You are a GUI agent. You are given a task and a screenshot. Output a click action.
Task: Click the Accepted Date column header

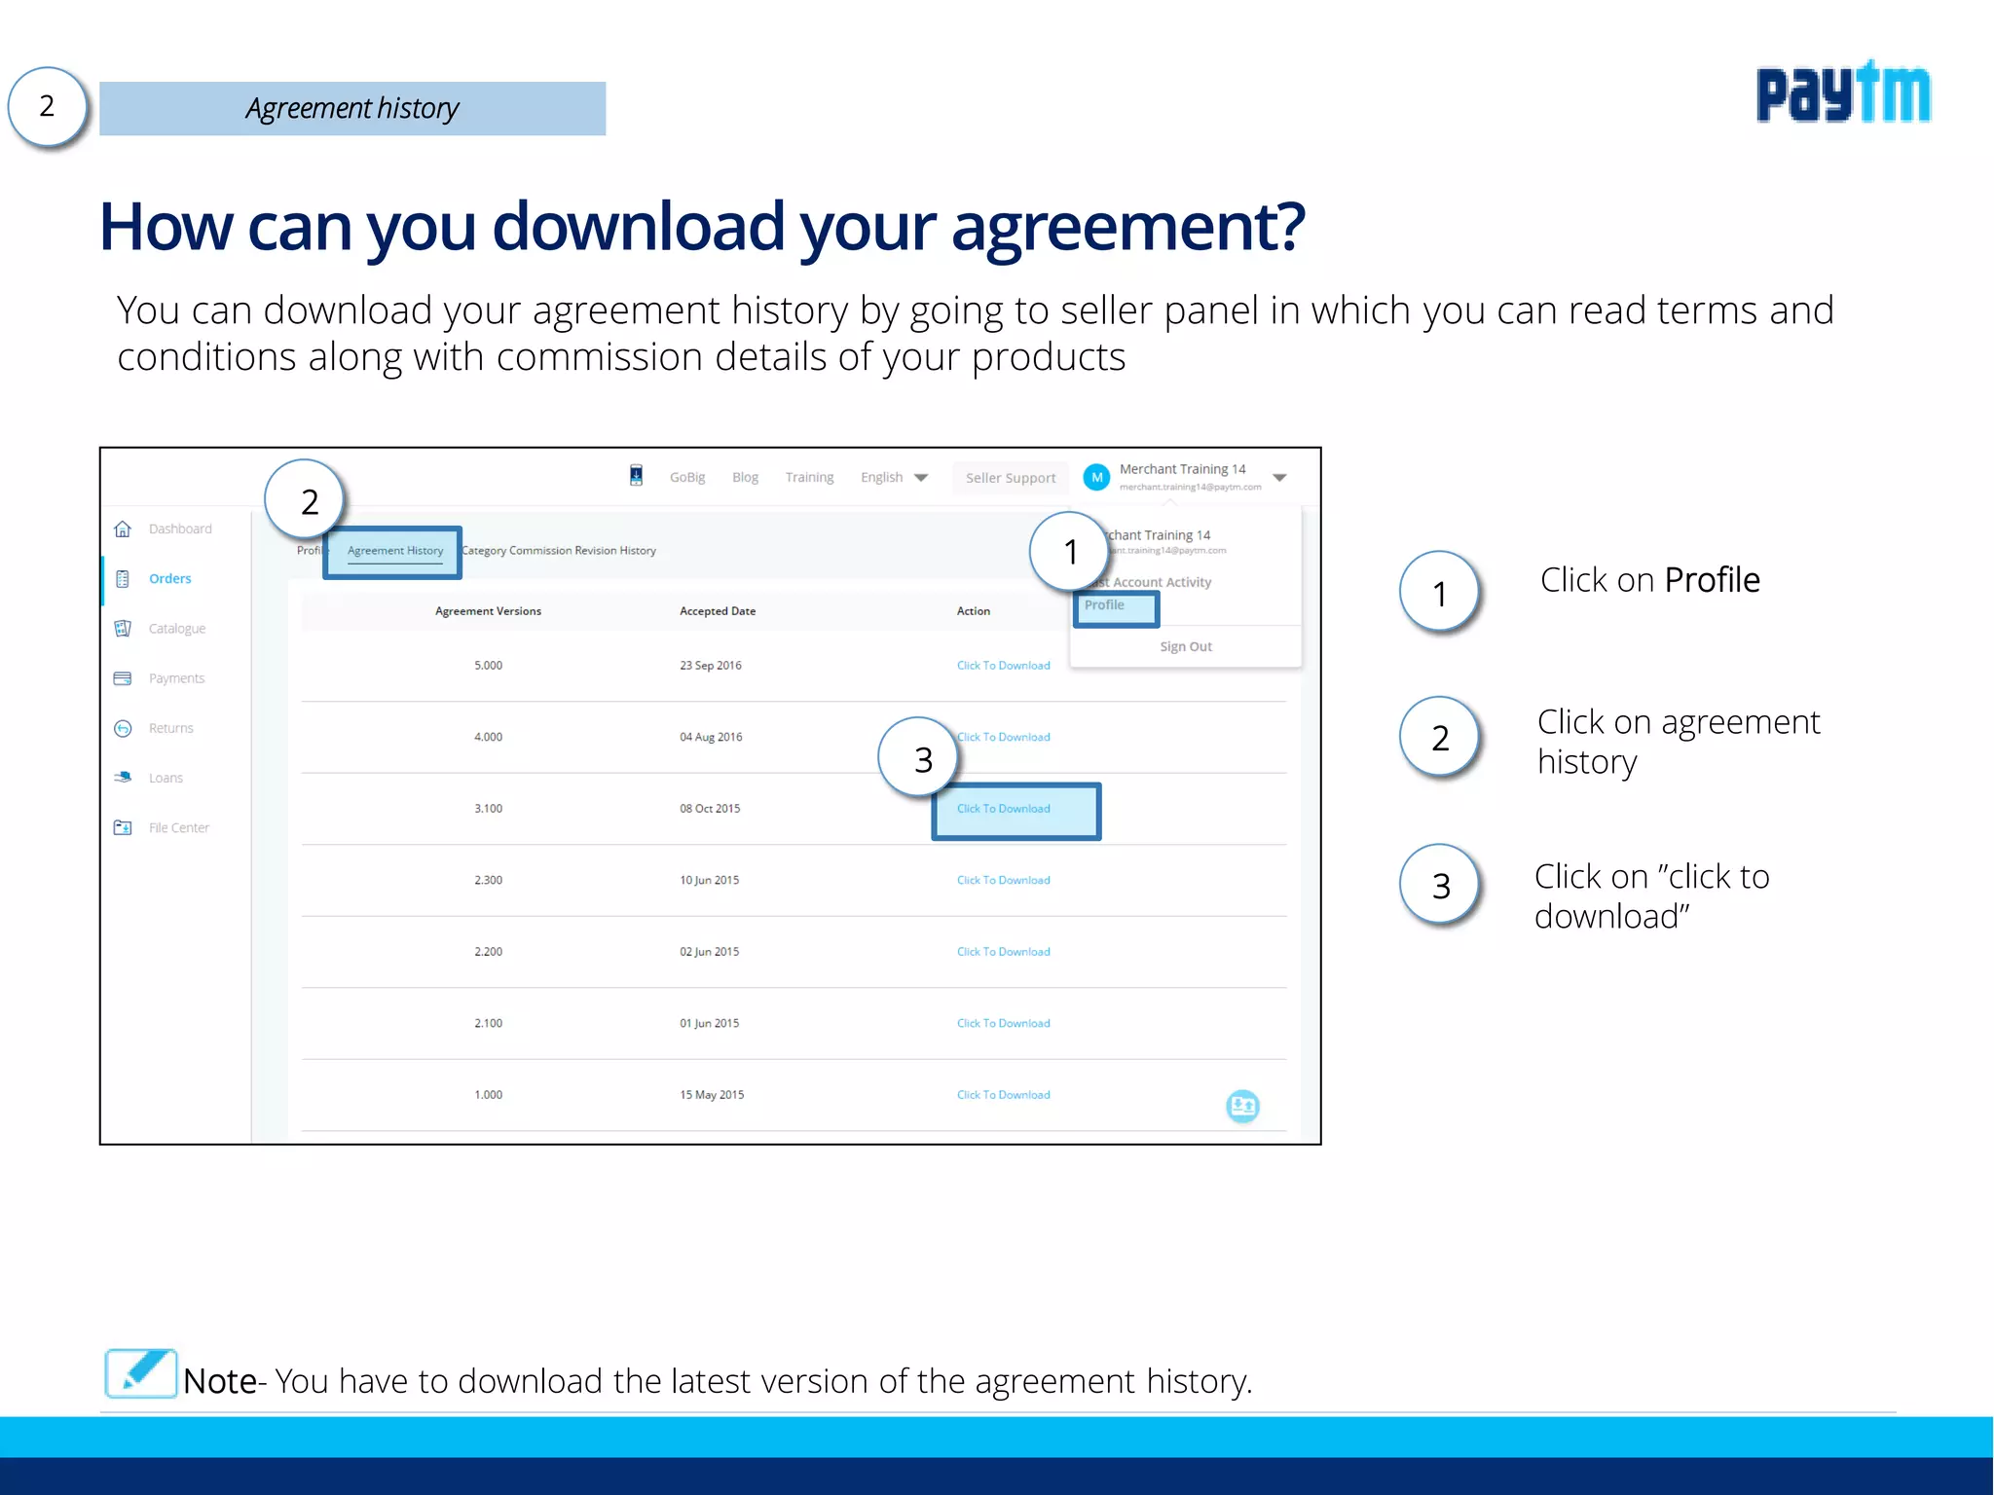[718, 610]
